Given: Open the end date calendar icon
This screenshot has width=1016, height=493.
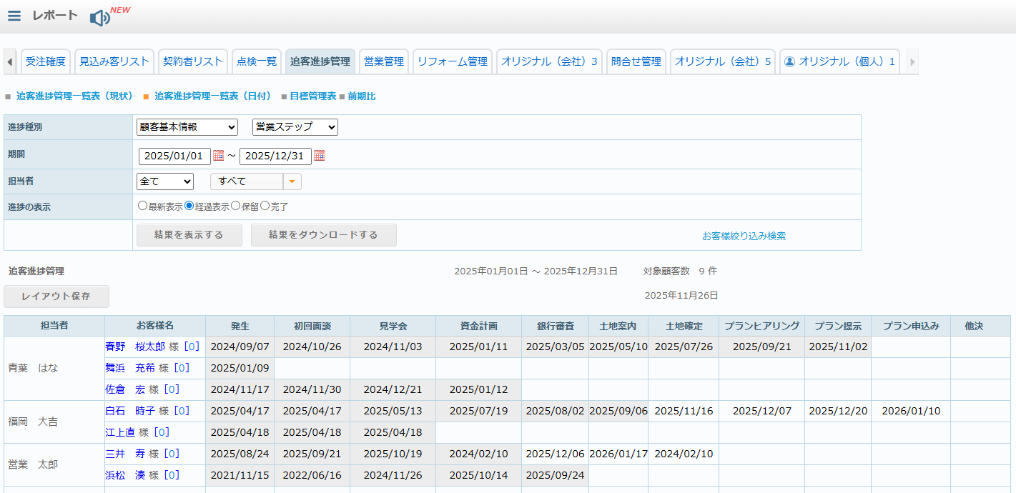Looking at the screenshot, I should [320, 156].
